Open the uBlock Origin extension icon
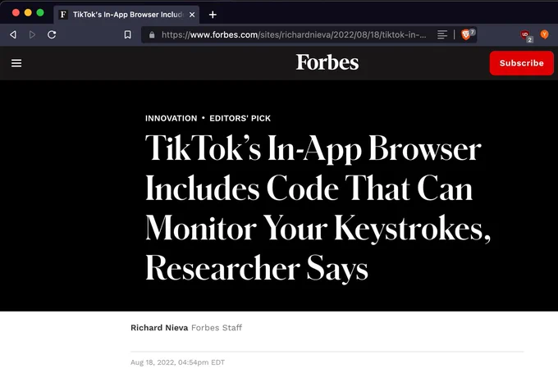This screenshot has height=373, width=558. [x=525, y=34]
